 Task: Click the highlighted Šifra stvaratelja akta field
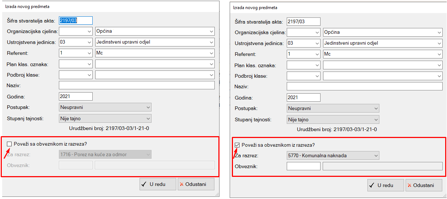[76, 21]
